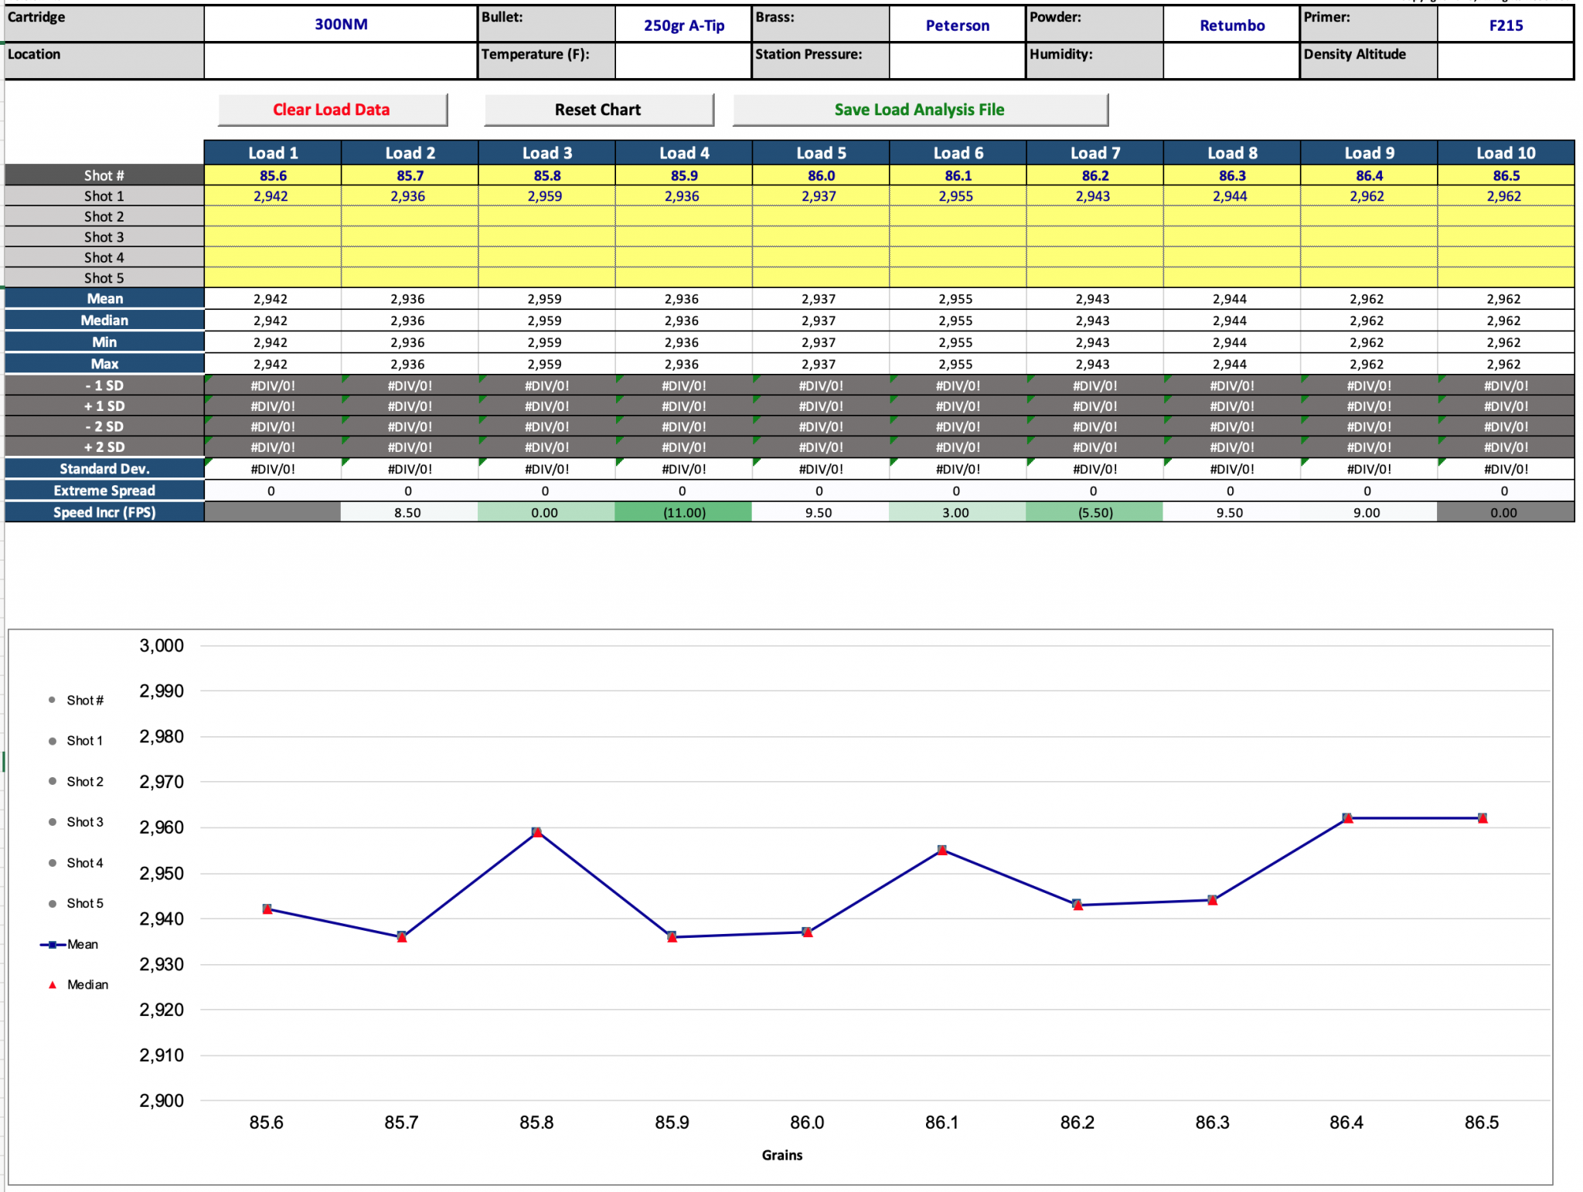Image resolution: width=1583 pixels, height=1192 pixels.
Task: Select the Grains axis title
Action: (781, 1155)
